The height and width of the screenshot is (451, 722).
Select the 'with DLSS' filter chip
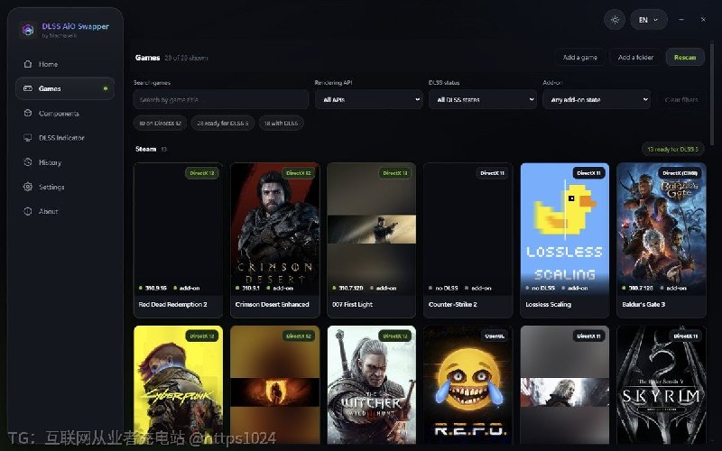(282, 123)
